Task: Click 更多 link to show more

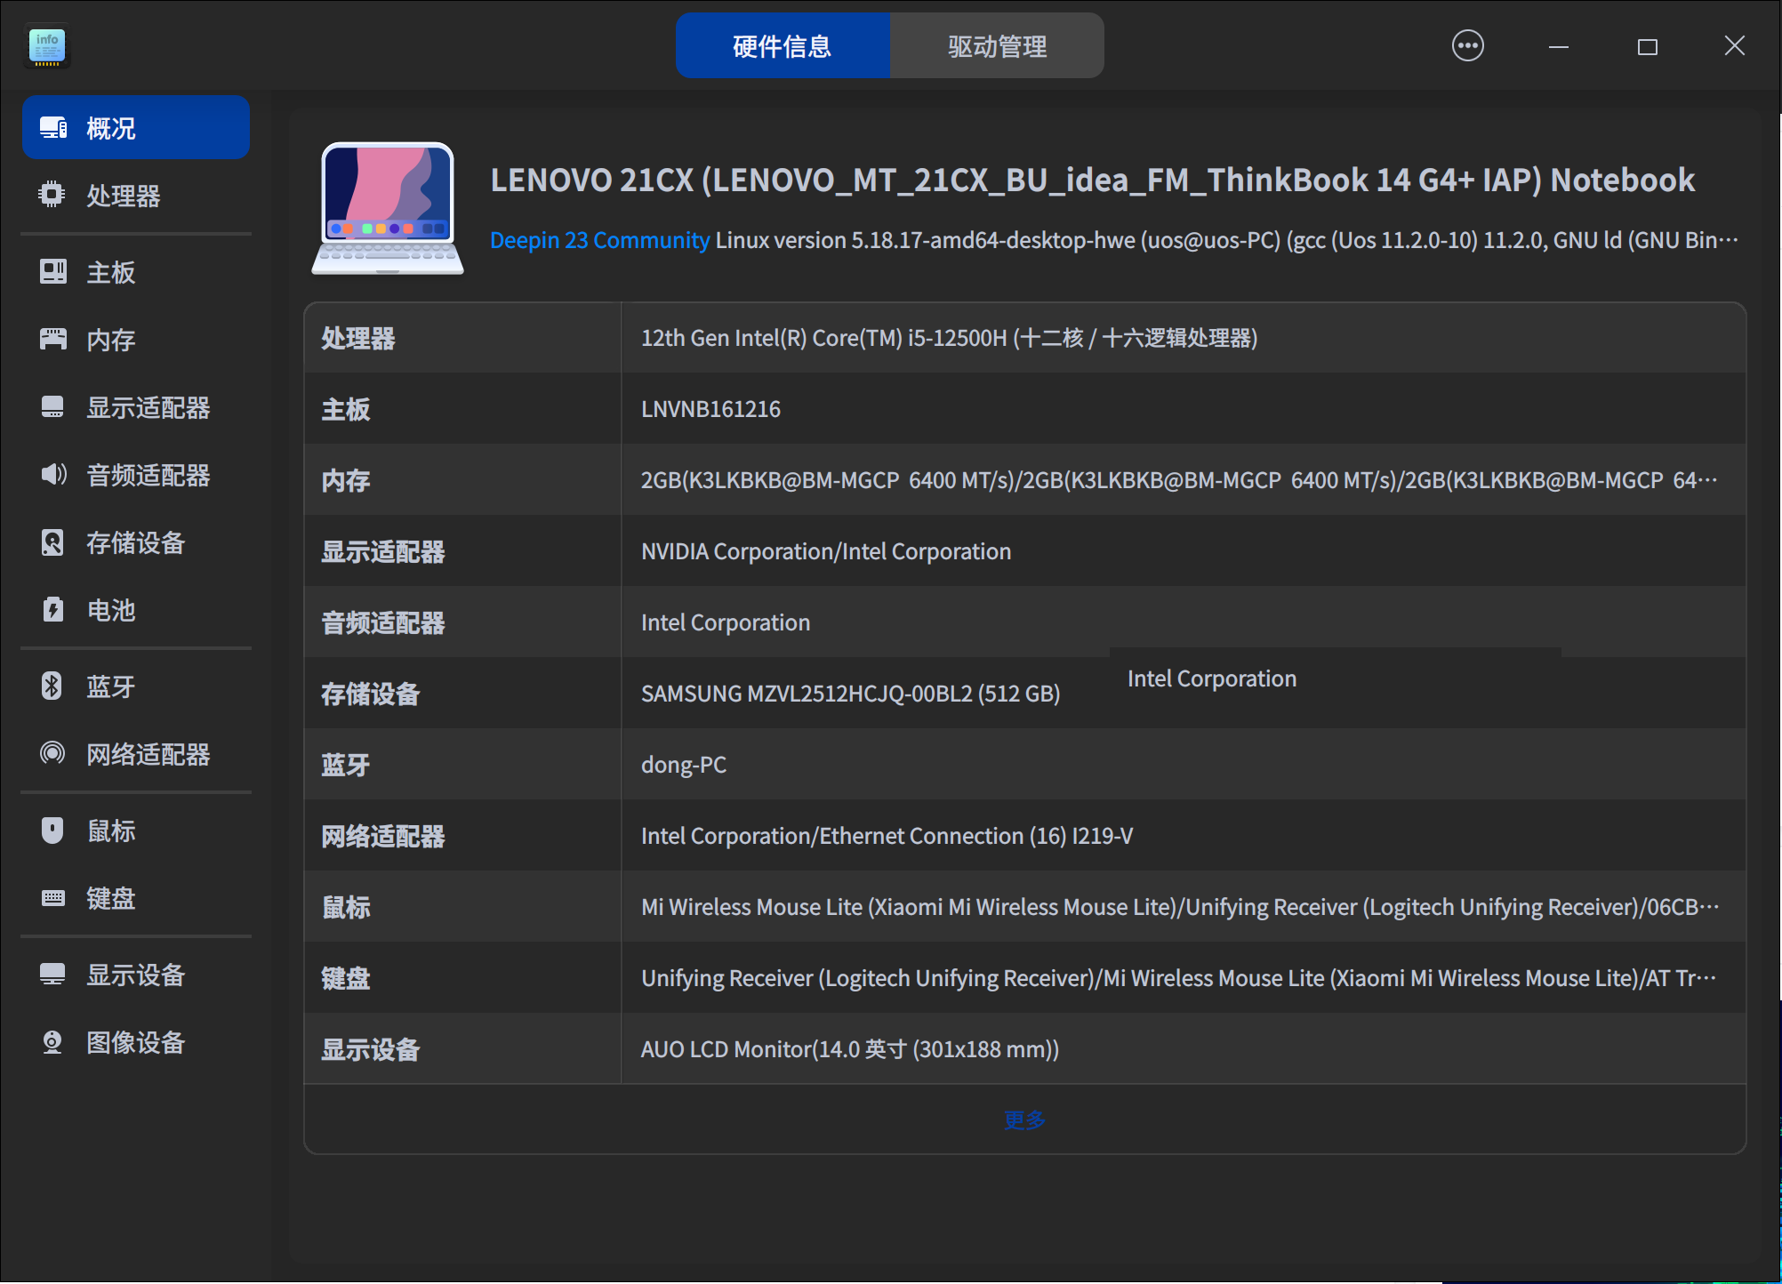Action: [1024, 1119]
